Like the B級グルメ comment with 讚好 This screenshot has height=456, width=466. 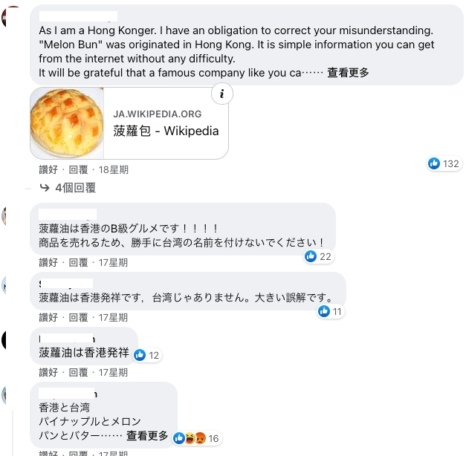pos(48,262)
